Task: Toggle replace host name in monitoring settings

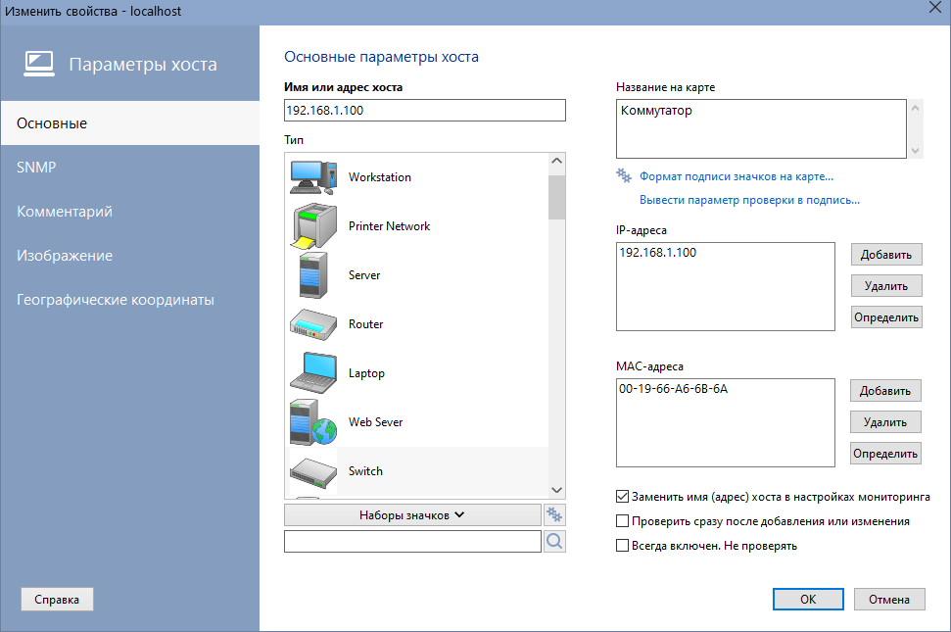Action: click(622, 497)
